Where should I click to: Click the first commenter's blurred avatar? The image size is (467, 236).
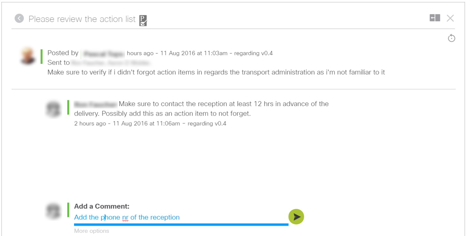pos(53,109)
